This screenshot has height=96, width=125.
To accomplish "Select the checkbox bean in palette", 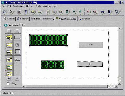I will click(17, 45).
